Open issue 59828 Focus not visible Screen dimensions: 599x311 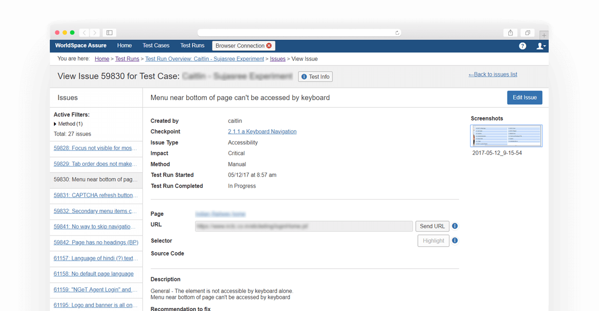[95, 148]
